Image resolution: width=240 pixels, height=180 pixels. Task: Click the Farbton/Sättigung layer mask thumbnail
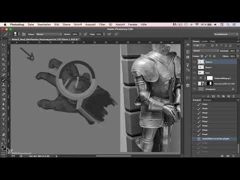(209, 78)
